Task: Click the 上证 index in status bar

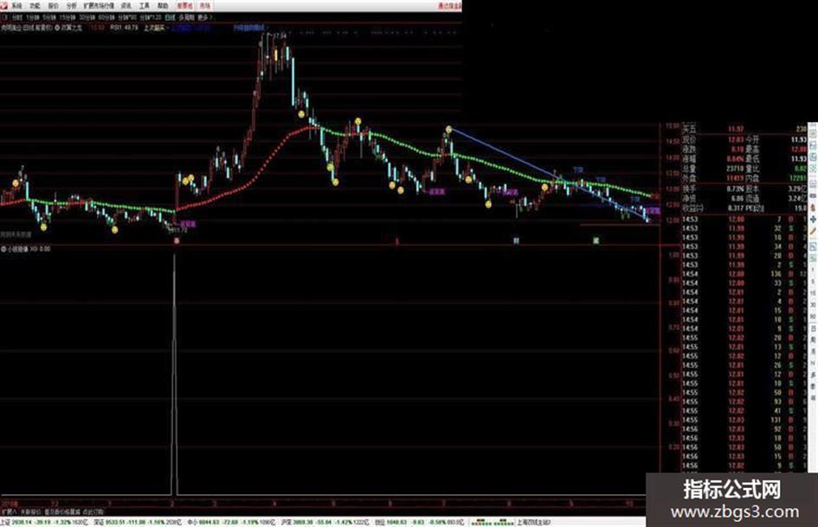Action: [x=46, y=522]
